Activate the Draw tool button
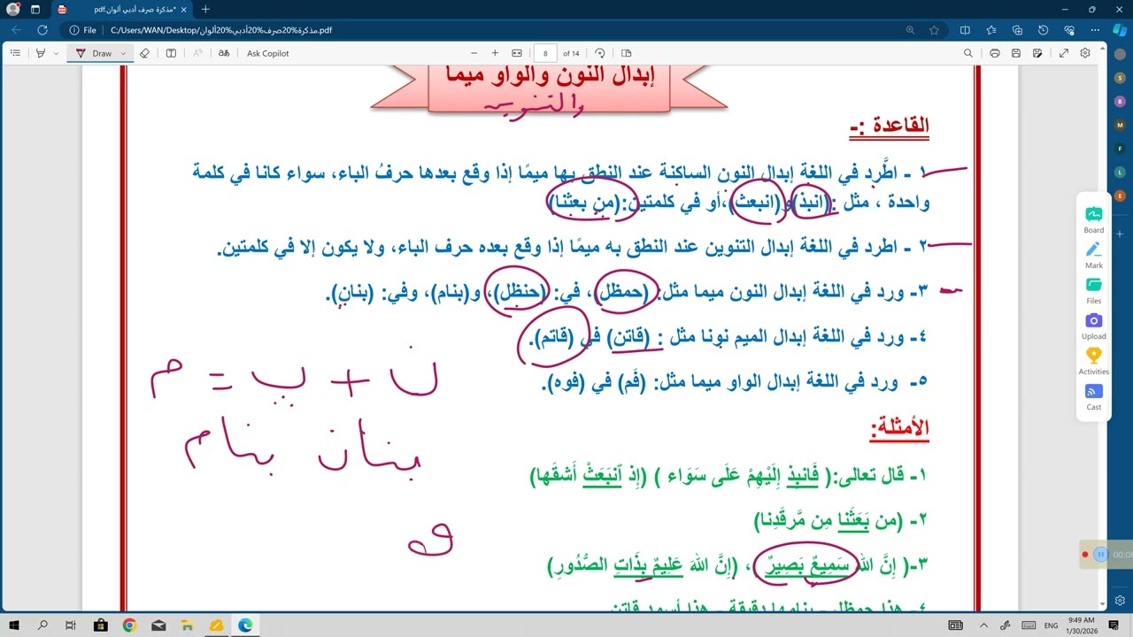This screenshot has width=1133, height=637. pyautogui.click(x=94, y=53)
